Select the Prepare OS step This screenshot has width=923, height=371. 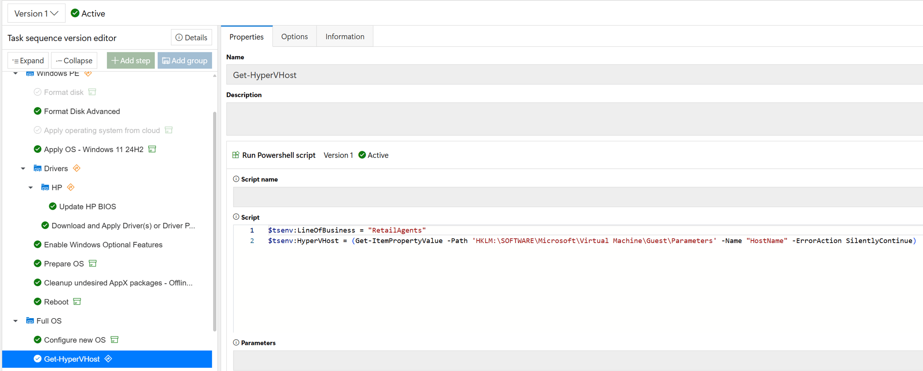[64, 263]
